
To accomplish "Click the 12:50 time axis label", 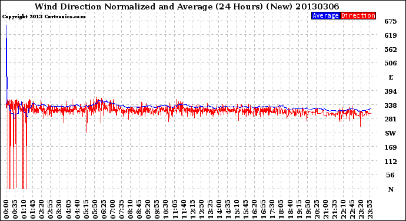I will (x=201, y=209).
